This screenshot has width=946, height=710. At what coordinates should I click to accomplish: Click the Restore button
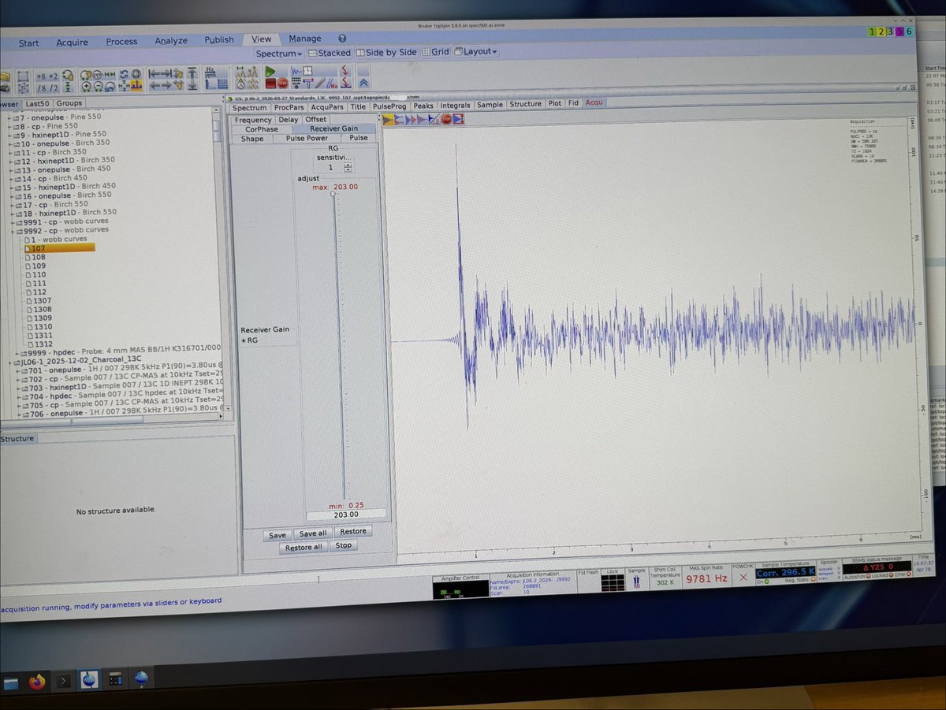click(x=353, y=531)
